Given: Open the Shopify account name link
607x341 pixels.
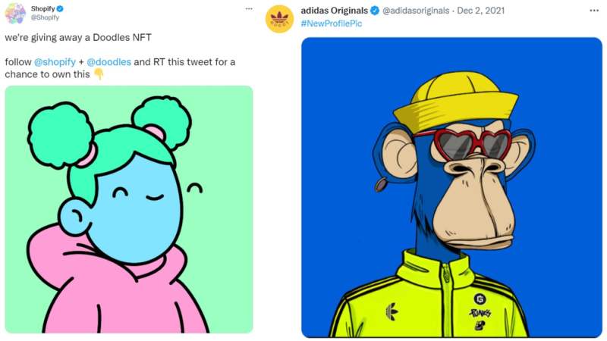Looking at the screenshot, I should pos(42,8).
